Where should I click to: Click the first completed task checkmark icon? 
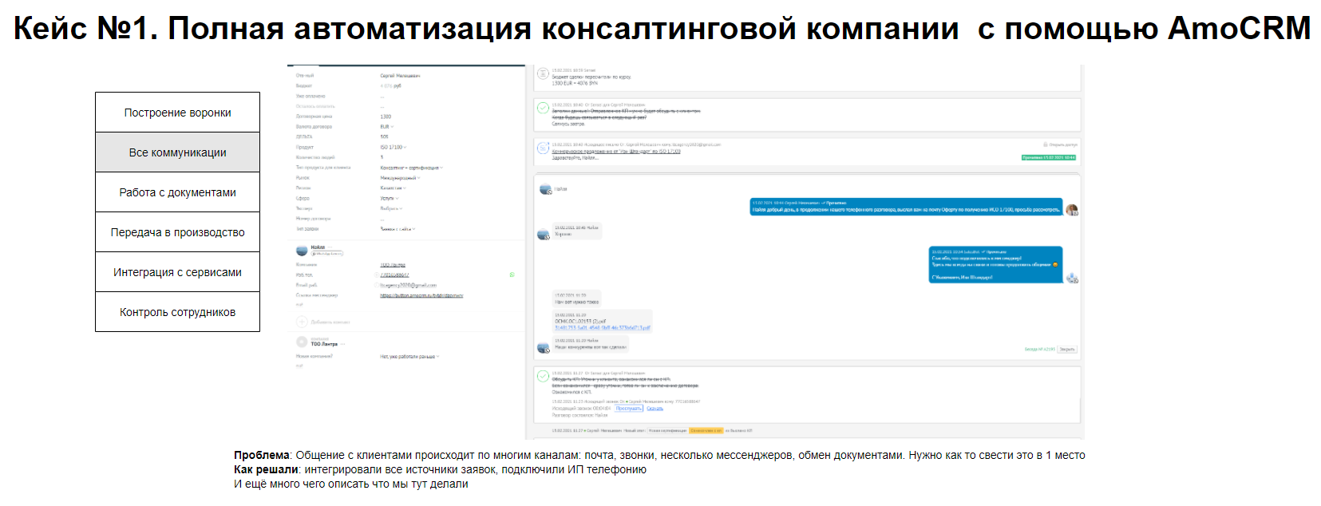(543, 108)
